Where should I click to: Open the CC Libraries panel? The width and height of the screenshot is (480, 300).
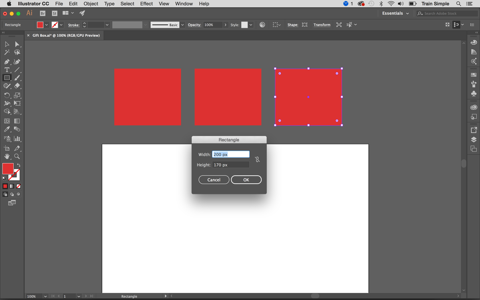point(474,107)
